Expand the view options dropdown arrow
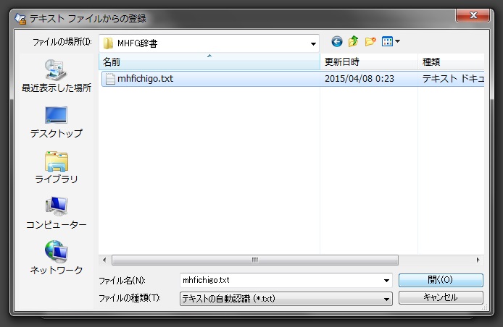503x327 pixels. tap(397, 41)
